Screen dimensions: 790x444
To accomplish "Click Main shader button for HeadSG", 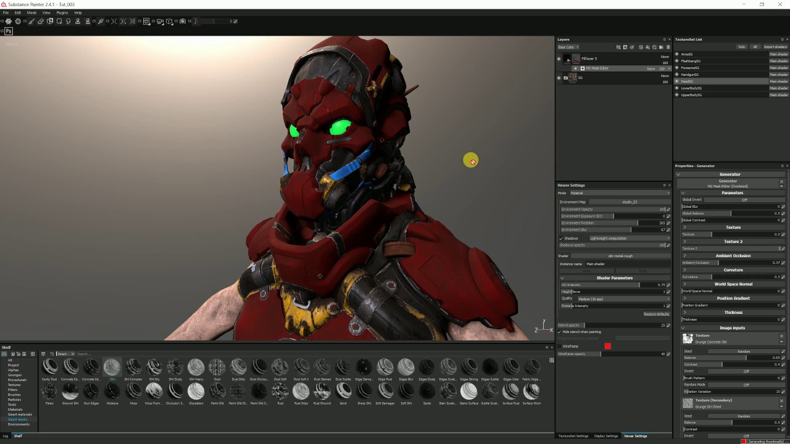I will [x=778, y=81].
